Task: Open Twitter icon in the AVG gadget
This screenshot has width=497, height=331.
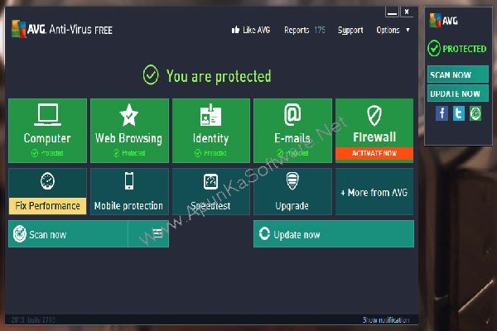Action: point(459,113)
